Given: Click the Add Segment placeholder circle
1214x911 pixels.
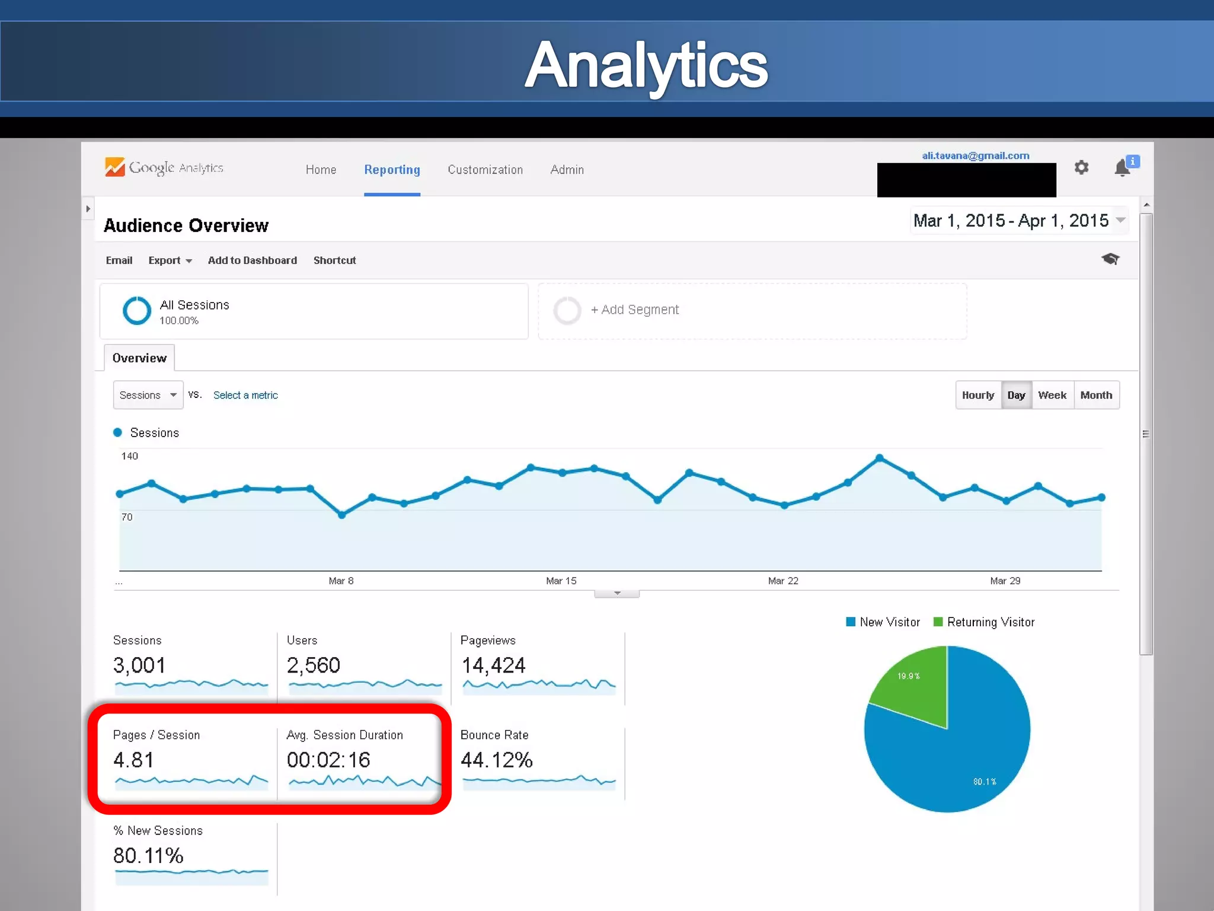Looking at the screenshot, I should [x=567, y=311].
